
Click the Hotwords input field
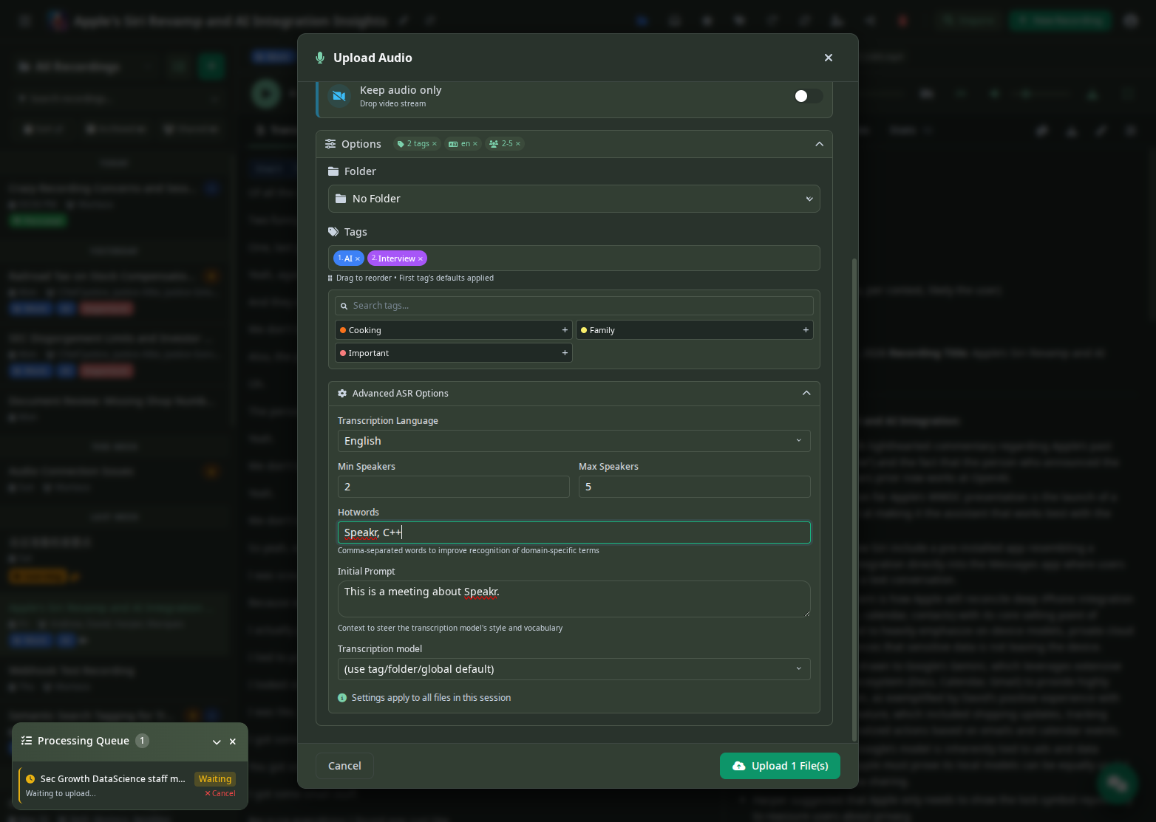click(574, 532)
